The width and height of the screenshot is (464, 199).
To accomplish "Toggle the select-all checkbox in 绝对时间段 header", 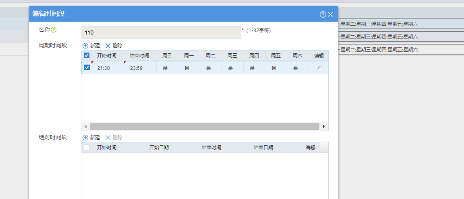I will tap(87, 147).
